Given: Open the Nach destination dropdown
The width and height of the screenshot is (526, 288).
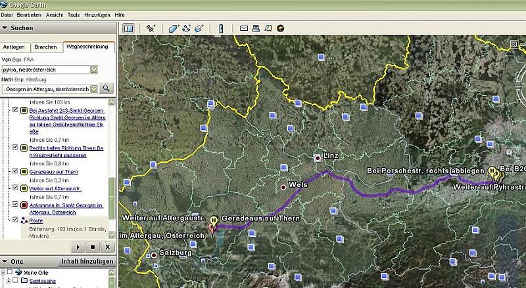Looking at the screenshot, I should pyautogui.click(x=94, y=88).
